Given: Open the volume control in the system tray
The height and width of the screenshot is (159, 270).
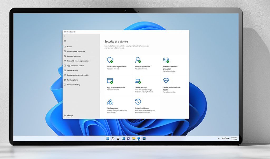Looking at the screenshot, I should click(225, 138).
